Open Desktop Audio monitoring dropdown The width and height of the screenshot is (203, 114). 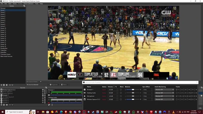pos(164,93)
